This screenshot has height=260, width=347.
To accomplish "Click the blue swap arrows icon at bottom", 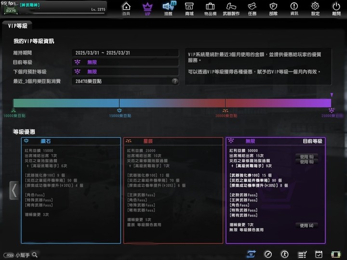I will coord(252,255).
